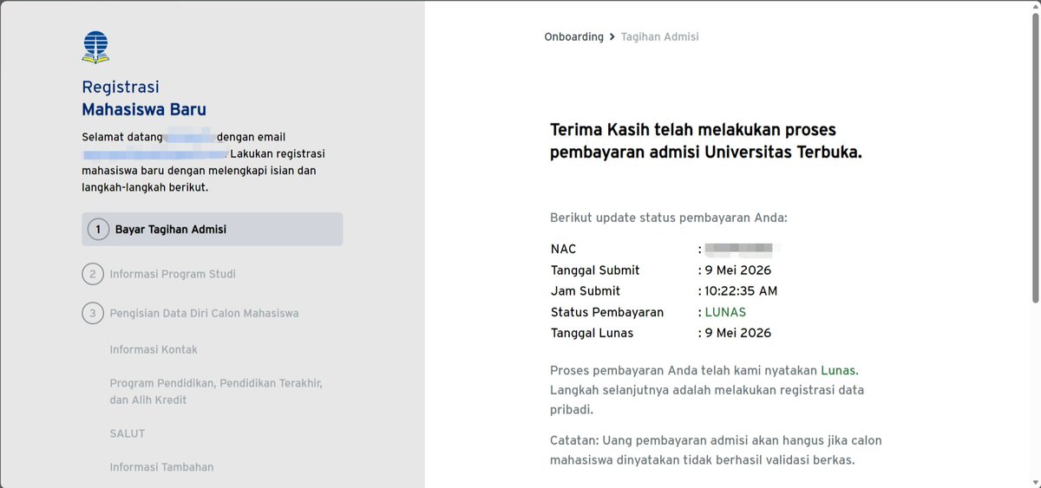Click the Onboarding breadcrumb link

coord(573,36)
